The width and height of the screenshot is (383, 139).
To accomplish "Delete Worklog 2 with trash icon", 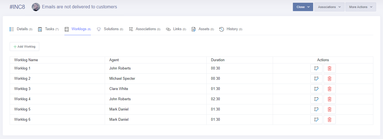I will tap(329, 79).
